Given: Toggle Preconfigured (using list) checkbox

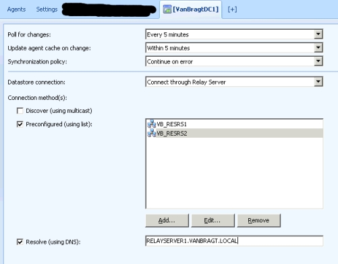Looking at the screenshot, I should pos(20,124).
